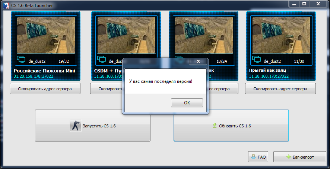The height and width of the screenshot is (169, 330).
Task: Click OK in the version dialog
Action: [x=187, y=103]
